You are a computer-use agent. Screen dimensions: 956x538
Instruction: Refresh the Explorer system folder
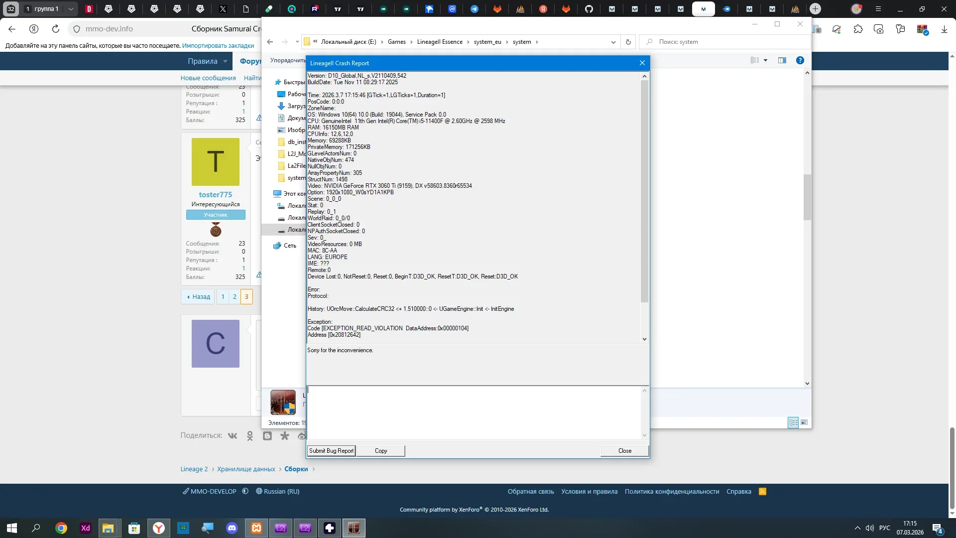pos(628,42)
